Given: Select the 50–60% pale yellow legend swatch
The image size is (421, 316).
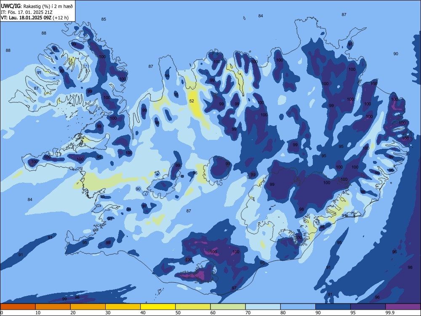Looking at the screenshot, I should 193,307.
